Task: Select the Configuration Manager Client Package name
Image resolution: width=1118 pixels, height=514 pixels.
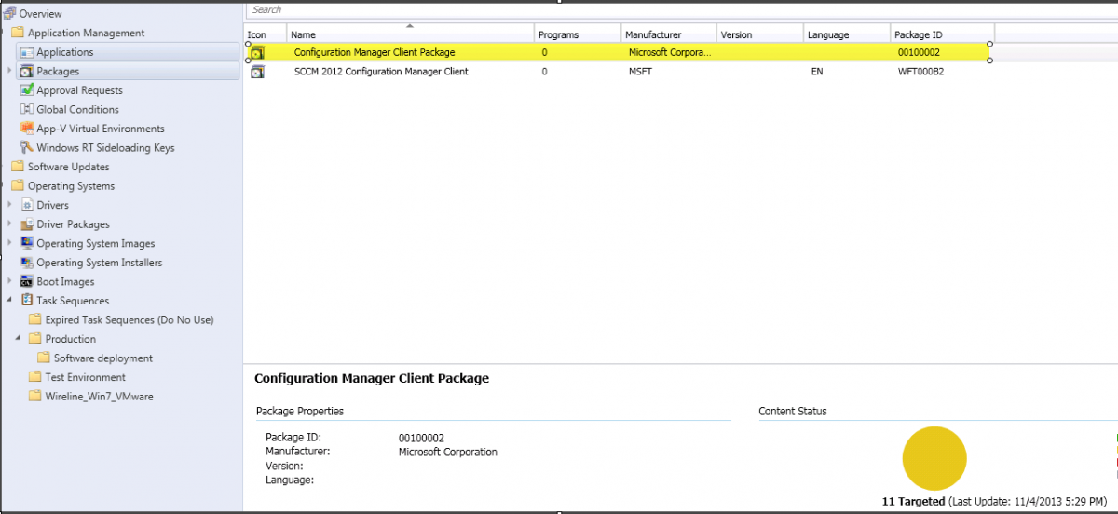Action: 375,52
